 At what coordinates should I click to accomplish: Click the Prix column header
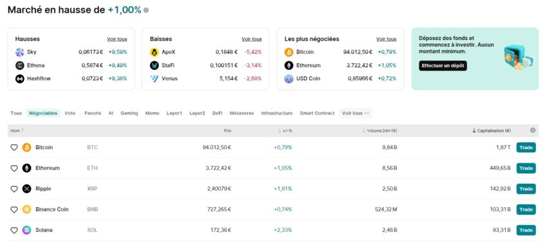(x=227, y=130)
